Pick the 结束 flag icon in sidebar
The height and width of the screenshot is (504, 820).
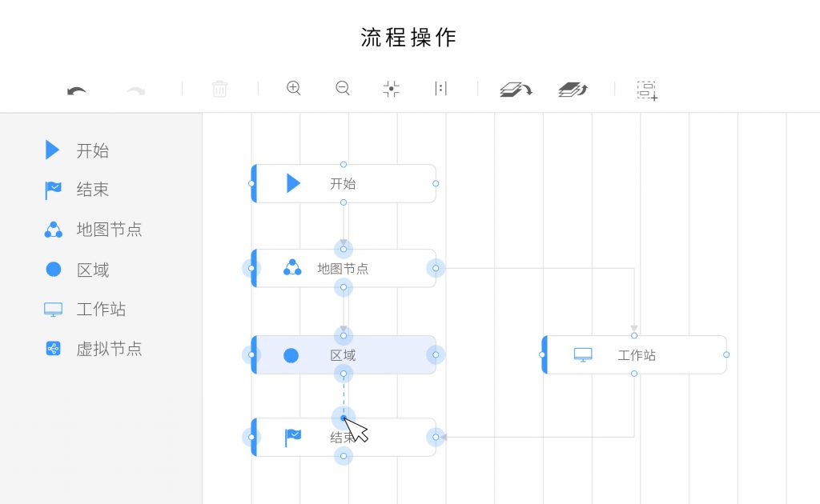pyautogui.click(x=53, y=190)
